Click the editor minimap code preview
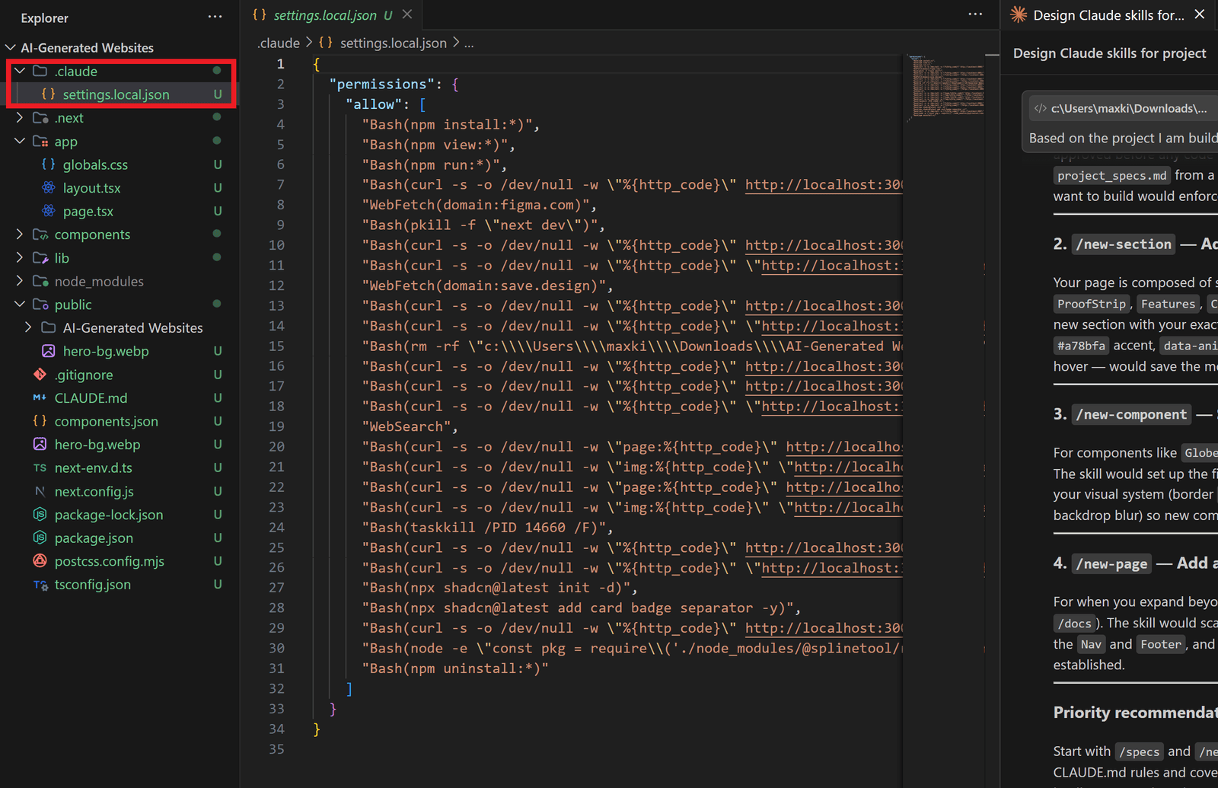Image resolution: width=1218 pixels, height=788 pixels. click(x=948, y=86)
